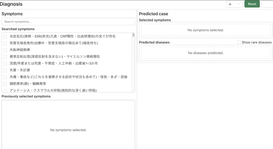Click the empty Selected symptoms box

(x=206, y=30)
